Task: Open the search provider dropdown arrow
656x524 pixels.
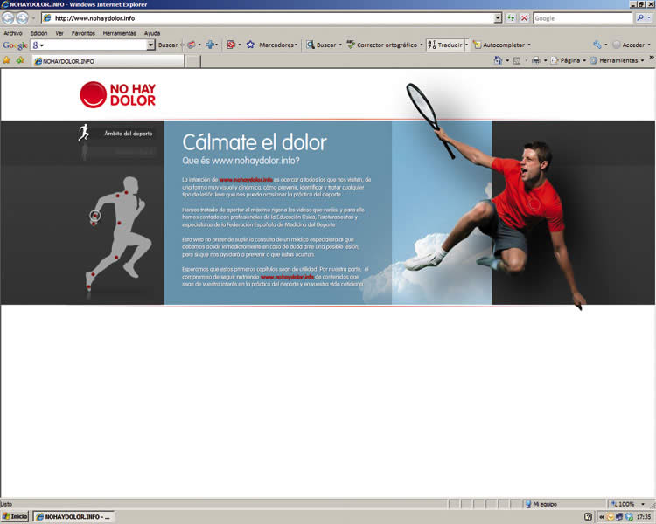Action: pos(649,18)
